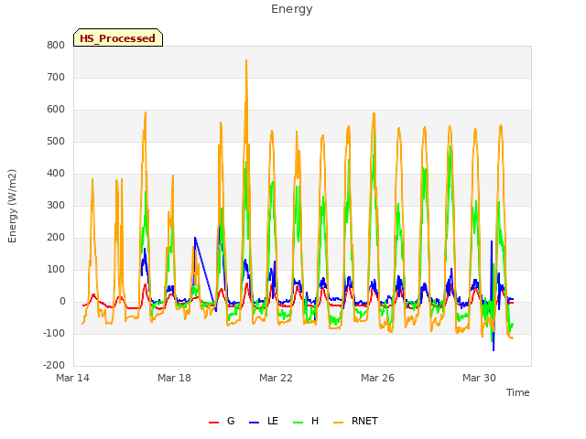The width and height of the screenshot is (586, 439).
Task: Click the blue LE legend color marker
Action: point(254,423)
